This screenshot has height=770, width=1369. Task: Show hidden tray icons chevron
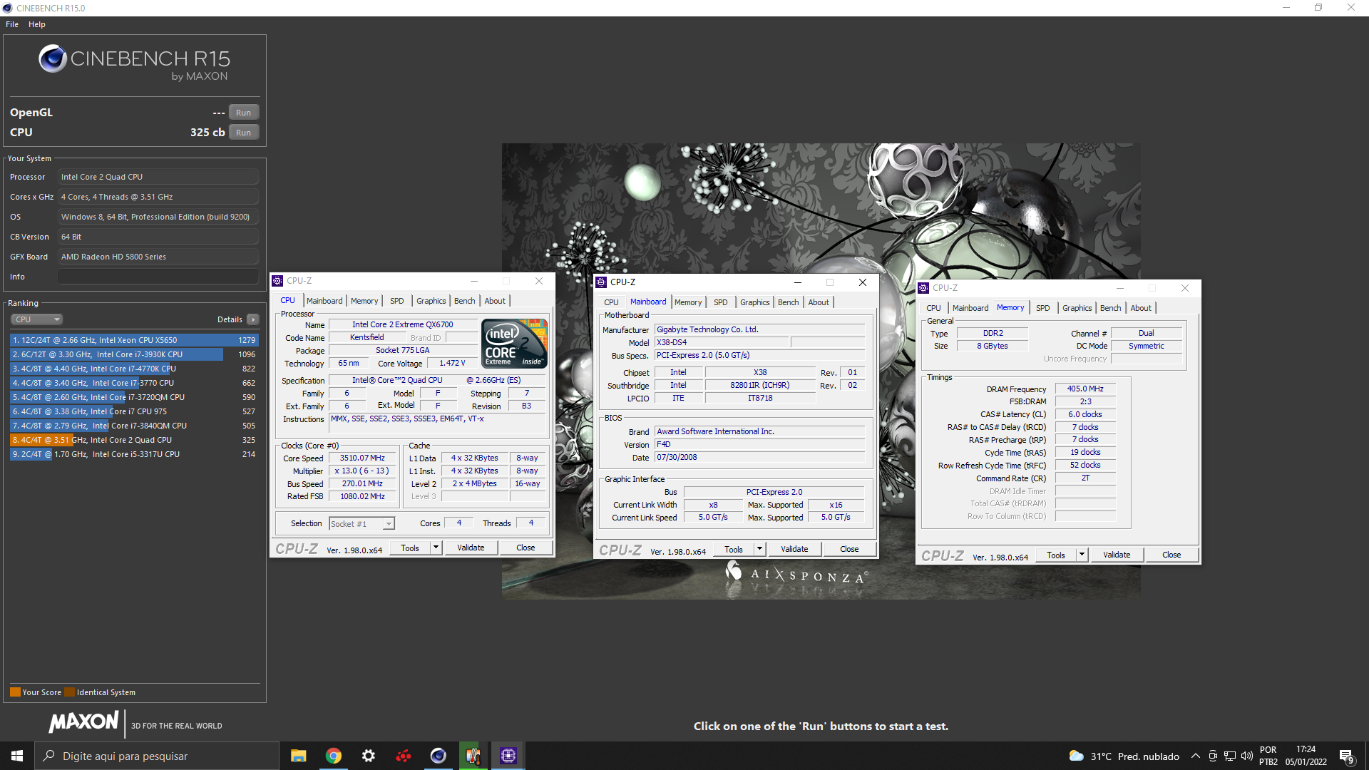point(1196,756)
